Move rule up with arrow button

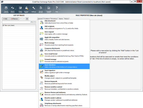[x=21, y=19]
